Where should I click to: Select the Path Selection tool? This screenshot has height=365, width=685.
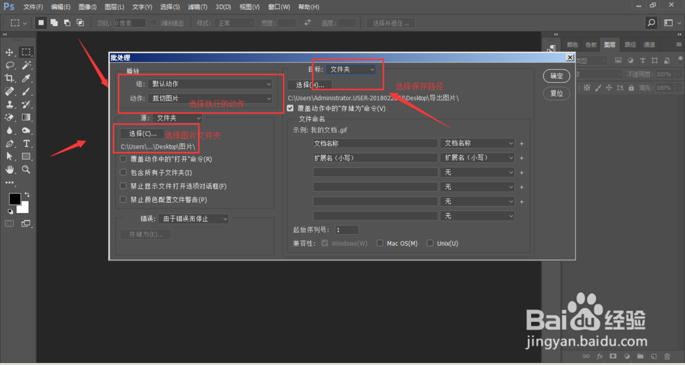(9, 156)
